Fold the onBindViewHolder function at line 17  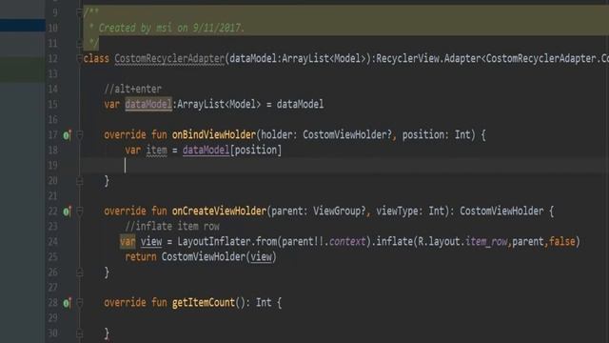click(x=80, y=135)
